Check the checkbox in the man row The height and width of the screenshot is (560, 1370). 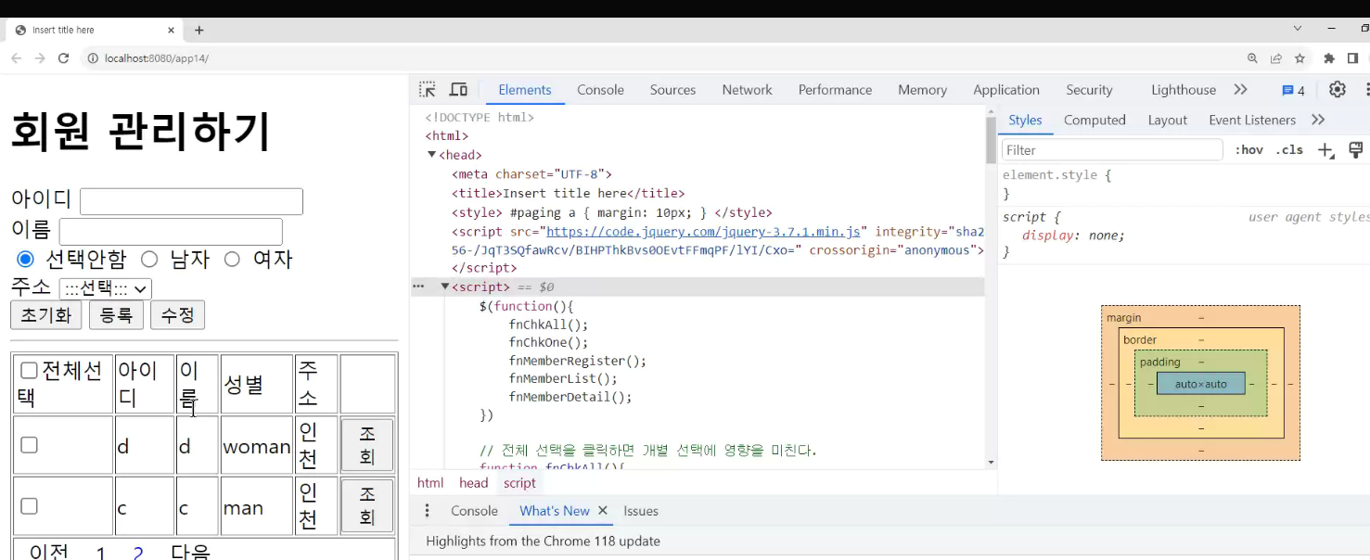29,506
